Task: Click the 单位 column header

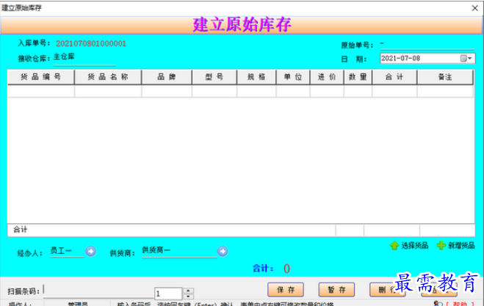Action: coord(293,77)
